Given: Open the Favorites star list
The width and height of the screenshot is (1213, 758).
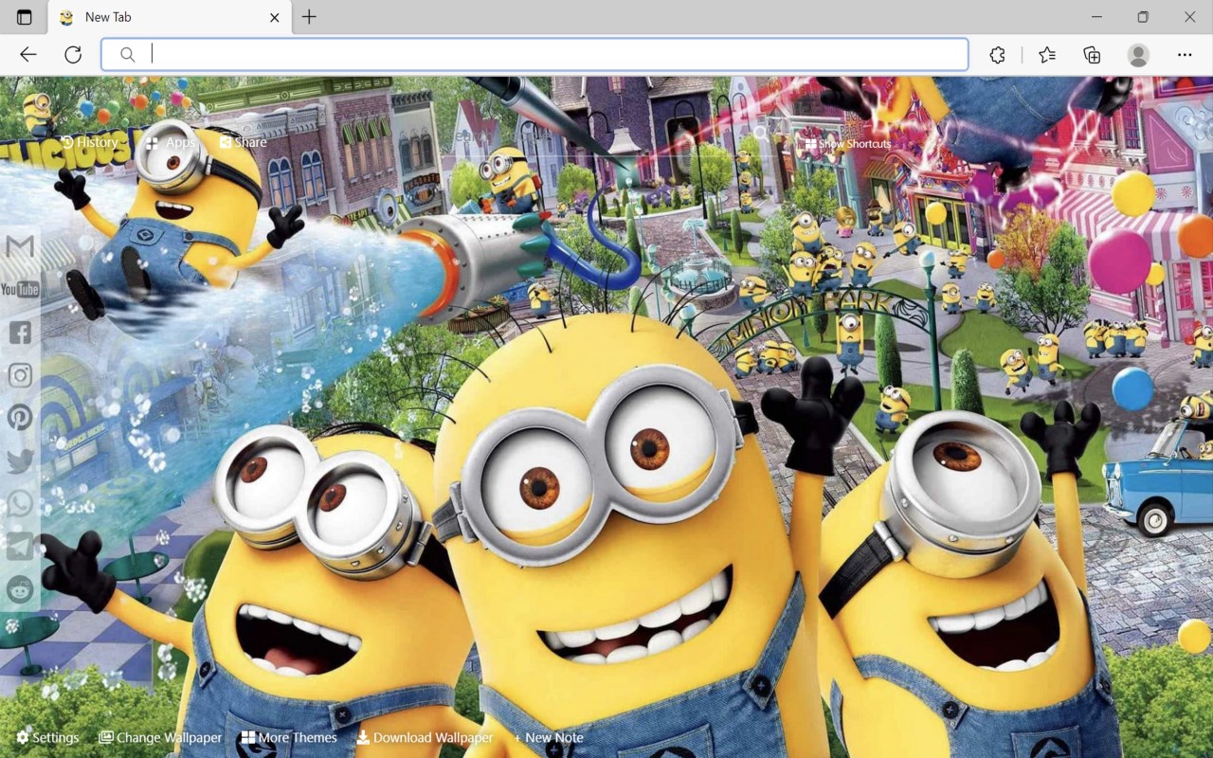Looking at the screenshot, I should [x=1047, y=55].
